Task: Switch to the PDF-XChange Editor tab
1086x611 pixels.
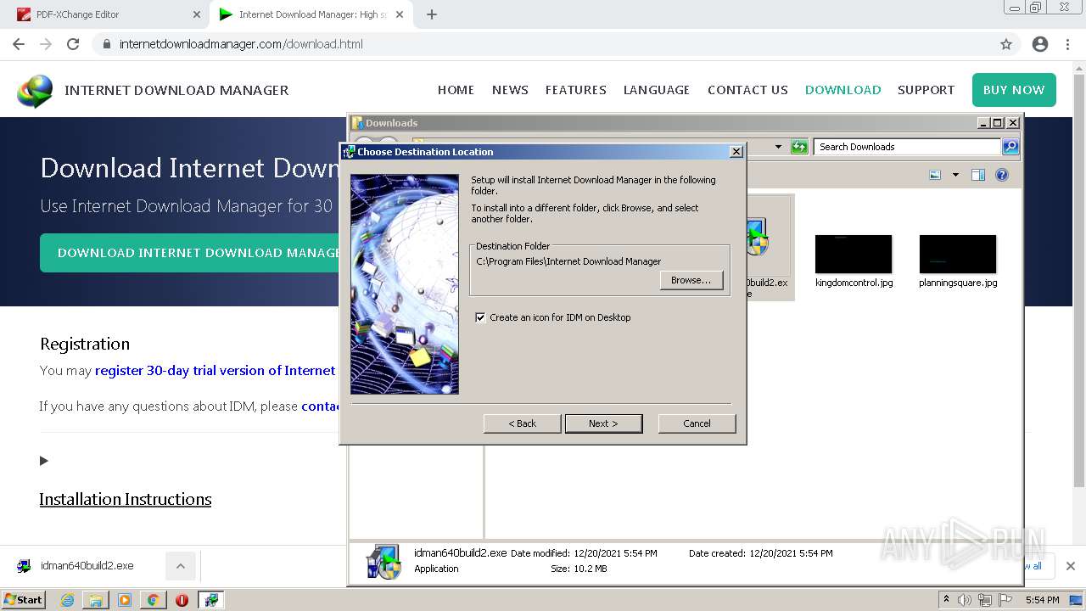Action: click(105, 14)
